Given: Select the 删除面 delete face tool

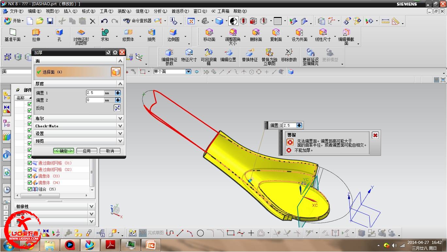Looking at the screenshot, I should [256, 32].
